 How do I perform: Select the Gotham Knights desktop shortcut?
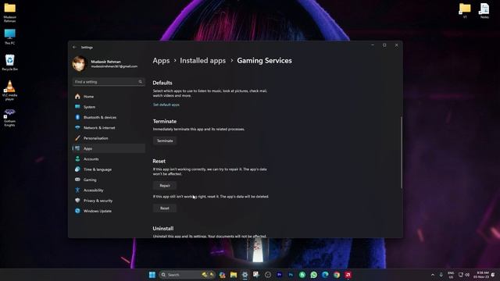click(x=9, y=118)
